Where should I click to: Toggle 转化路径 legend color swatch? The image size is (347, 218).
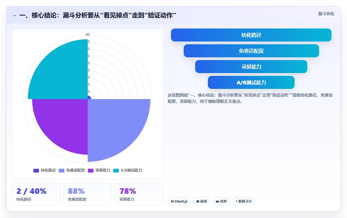pyautogui.click(x=36, y=170)
